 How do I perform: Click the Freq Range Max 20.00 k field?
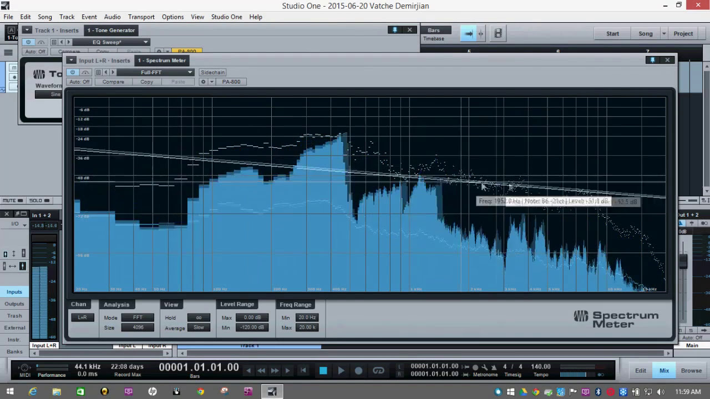tap(307, 328)
